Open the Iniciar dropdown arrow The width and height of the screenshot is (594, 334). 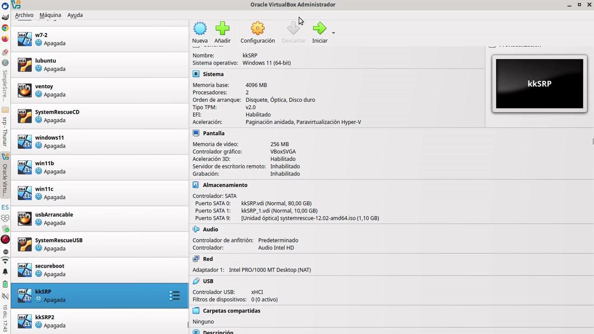pyautogui.click(x=333, y=33)
